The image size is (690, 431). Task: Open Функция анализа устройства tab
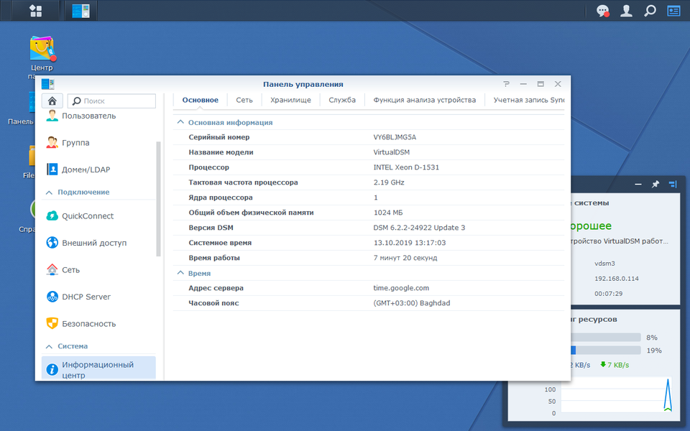tap(425, 100)
